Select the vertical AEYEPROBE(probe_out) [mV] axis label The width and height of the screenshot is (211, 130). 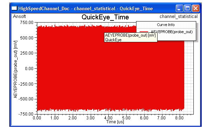(15, 69)
